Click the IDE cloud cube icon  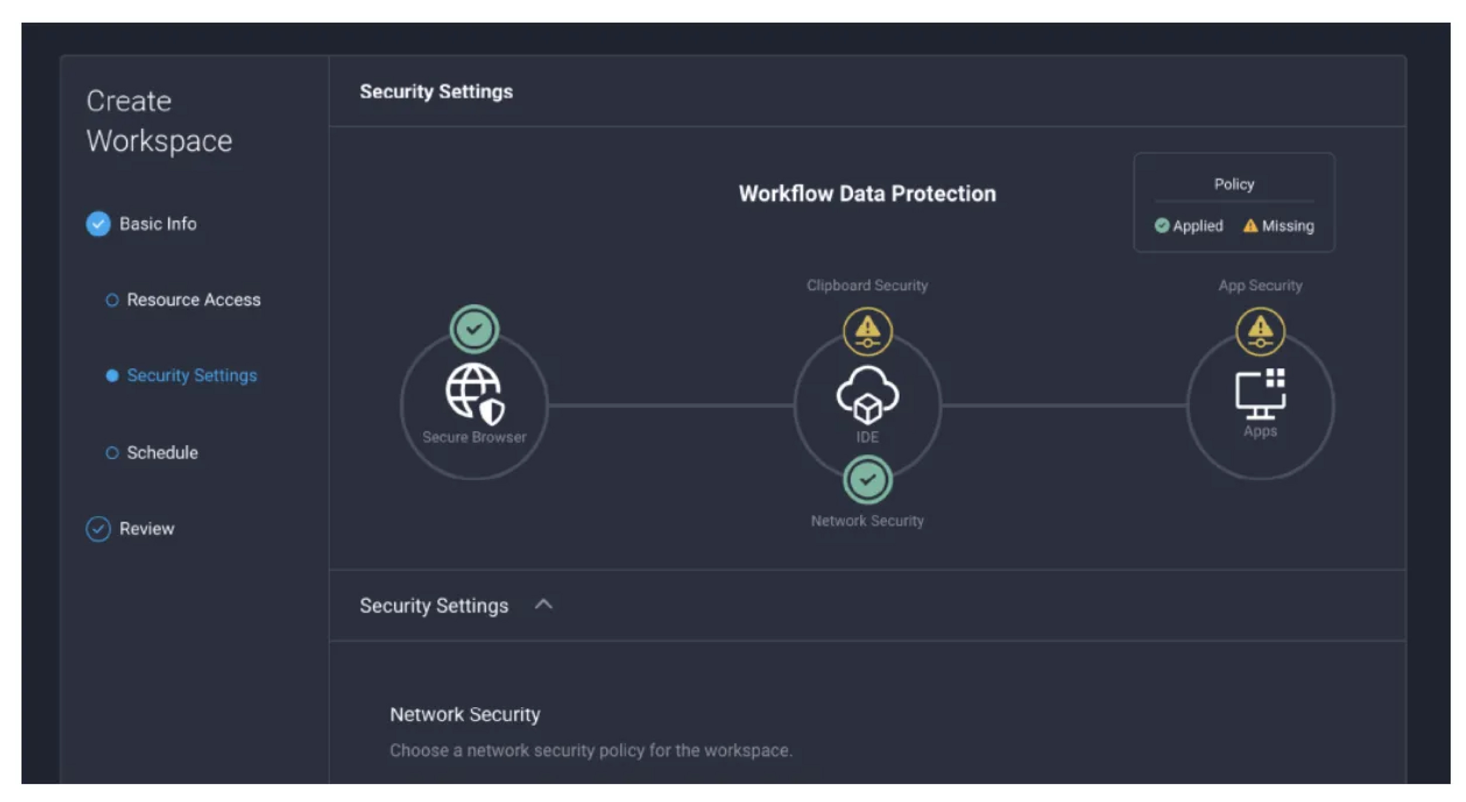point(867,395)
